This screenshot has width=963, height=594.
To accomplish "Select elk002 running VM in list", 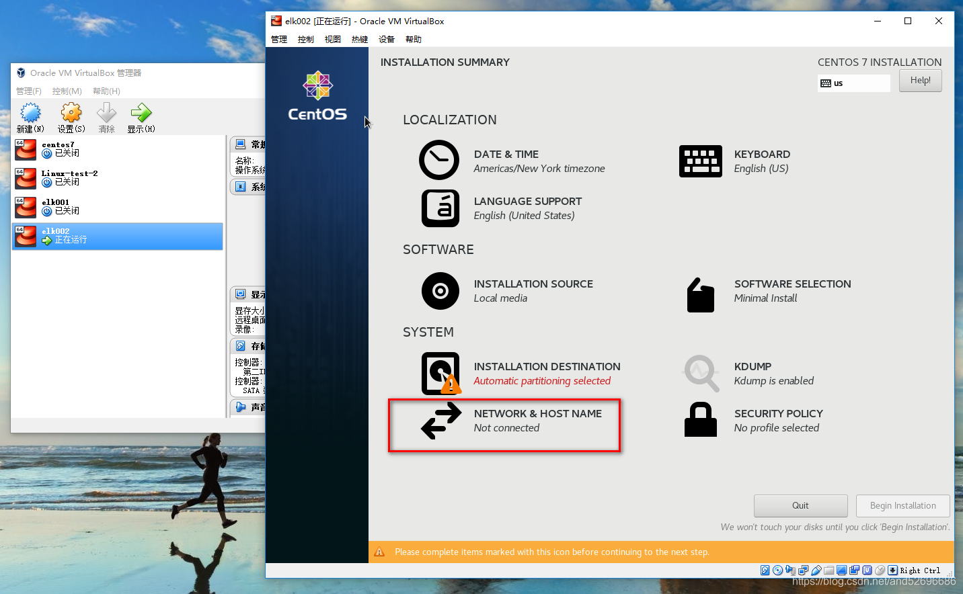I will click(118, 237).
